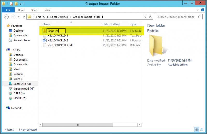Click the Forward navigation arrow
The image size is (207, 134).
coord(13,17)
